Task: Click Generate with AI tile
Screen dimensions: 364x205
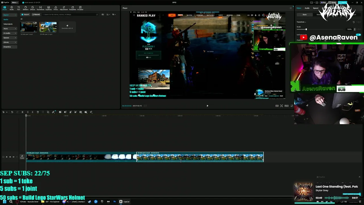Action: (67, 27)
